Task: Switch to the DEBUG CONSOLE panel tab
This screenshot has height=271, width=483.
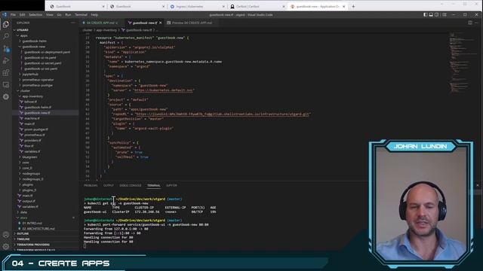Action: pyautogui.click(x=131, y=185)
